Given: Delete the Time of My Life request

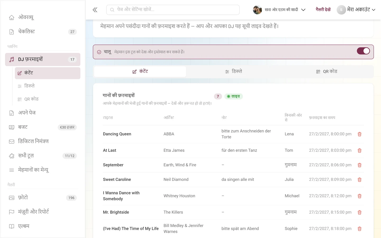Looking at the screenshot, I should [360, 229].
